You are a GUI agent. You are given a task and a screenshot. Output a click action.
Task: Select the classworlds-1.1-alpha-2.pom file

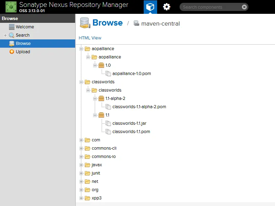click(x=139, y=107)
